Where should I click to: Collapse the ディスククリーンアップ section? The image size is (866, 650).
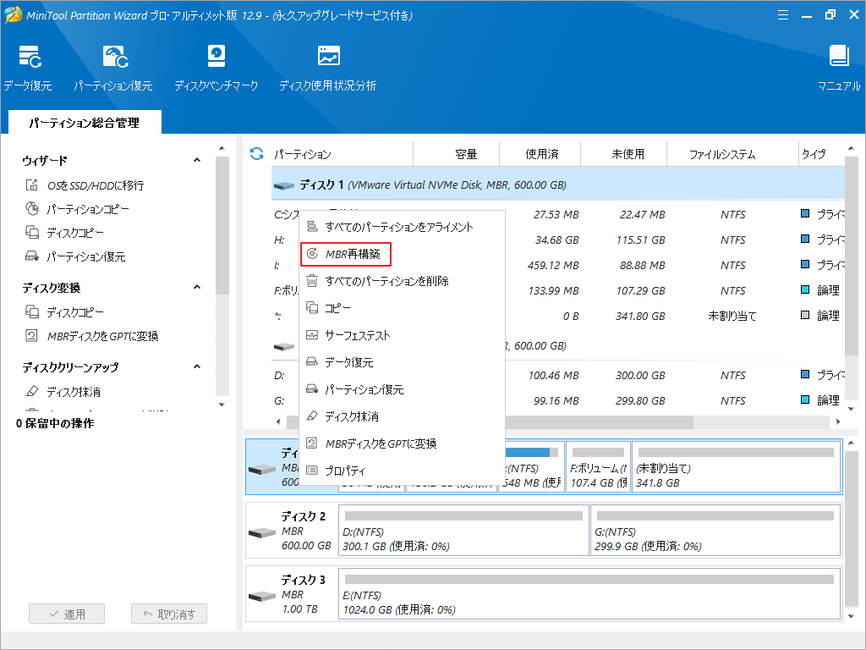point(197,367)
